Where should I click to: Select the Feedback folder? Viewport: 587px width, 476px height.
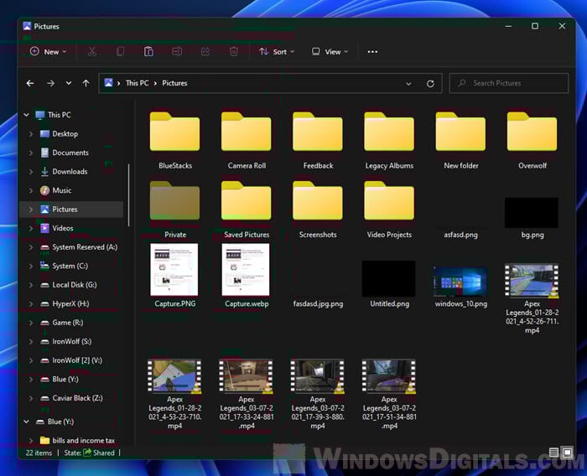[318, 140]
